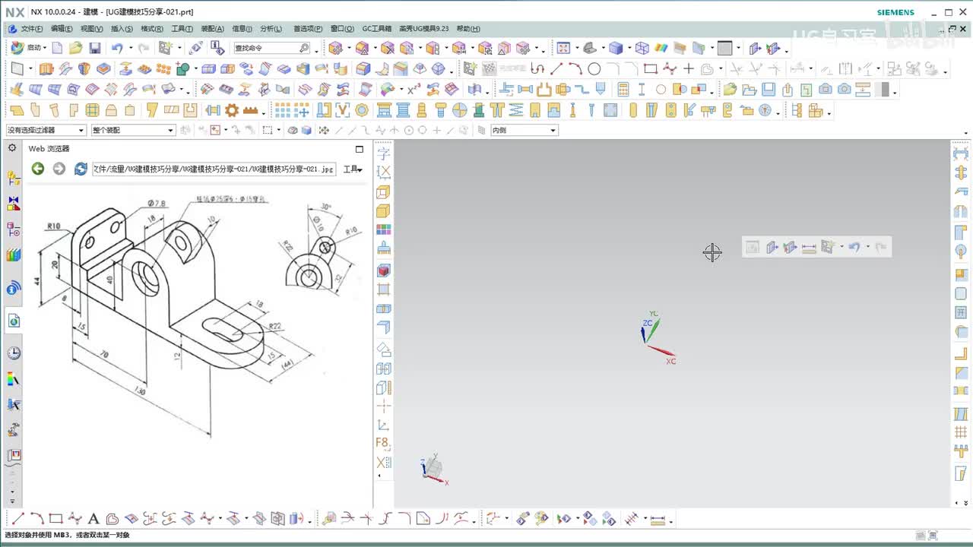Click the 查找命令 command search field
Screen dimensions: 973x547
(272, 48)
